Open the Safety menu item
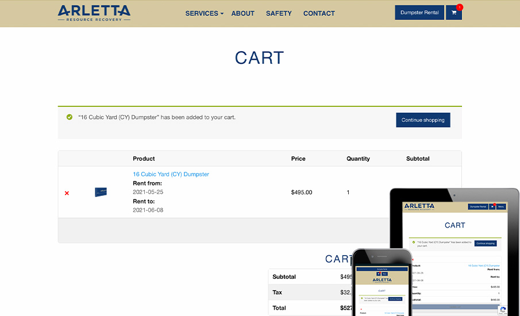This screenshot has width=520, height=316. click(279, 13)
